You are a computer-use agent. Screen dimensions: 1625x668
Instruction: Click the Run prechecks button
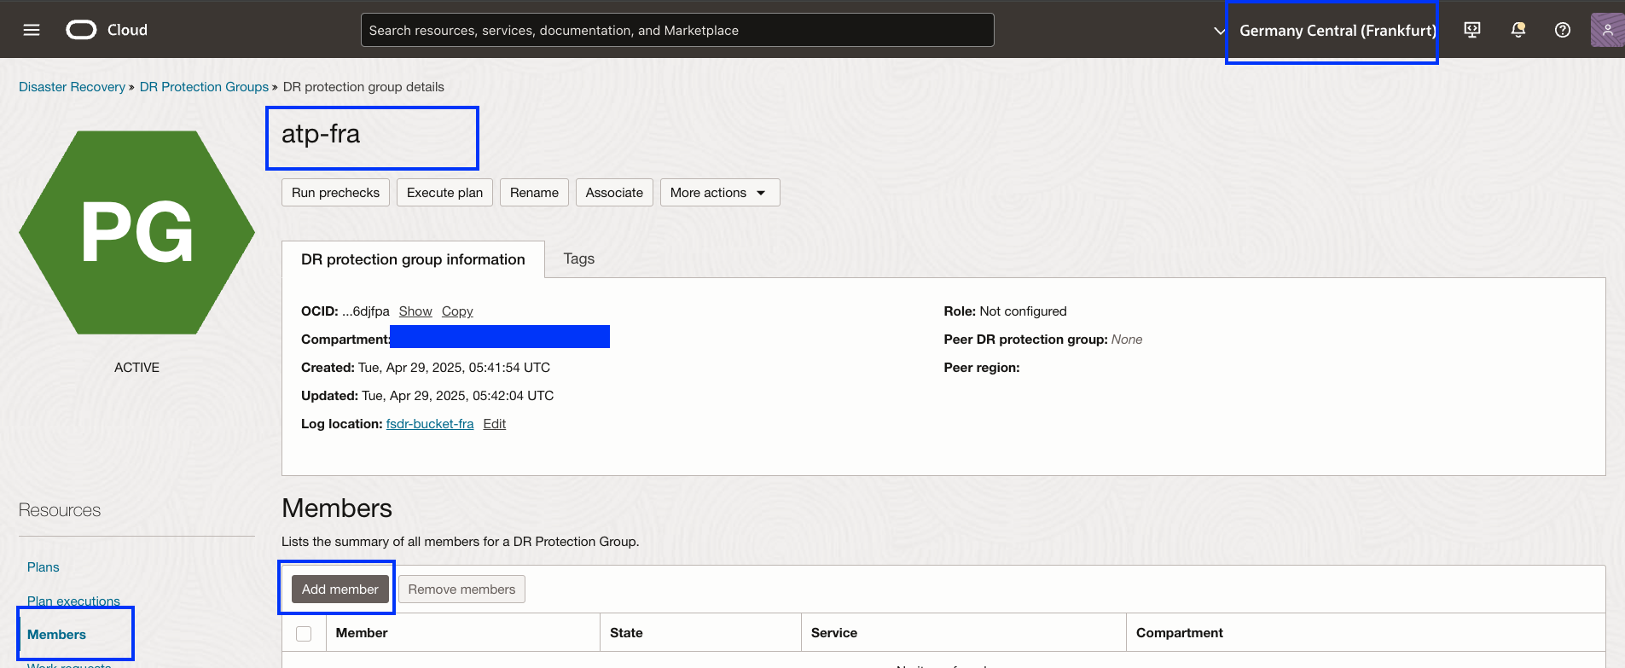(x=335, y=193)
